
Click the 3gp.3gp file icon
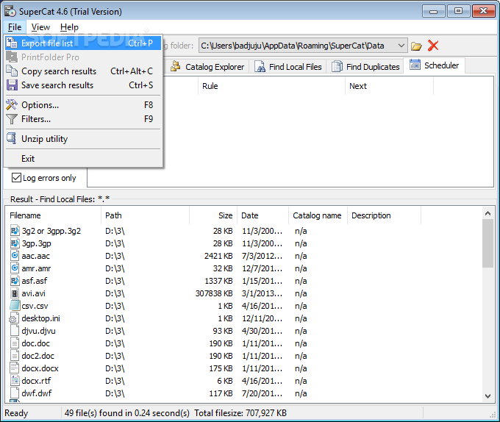pyautogui.click(x=15, y=243)
